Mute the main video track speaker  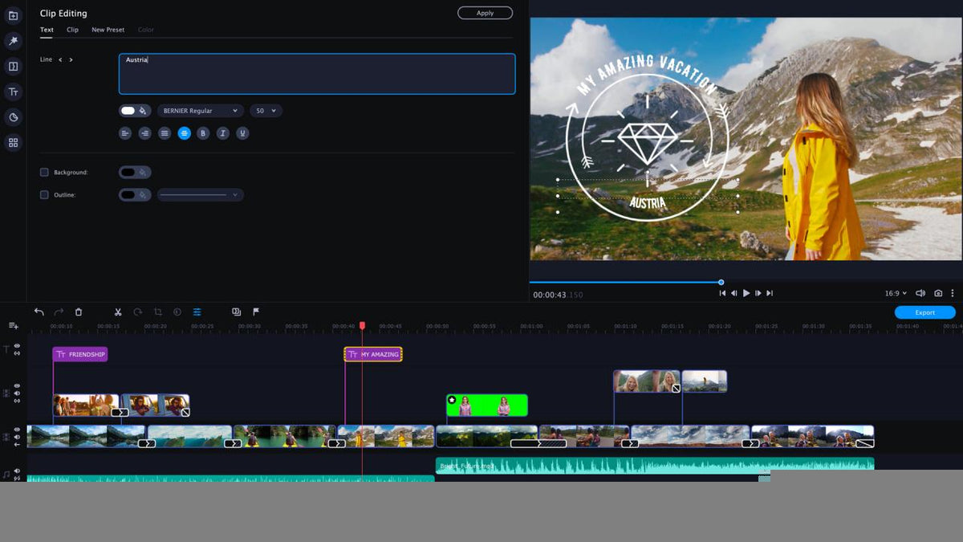click(17, 438)
